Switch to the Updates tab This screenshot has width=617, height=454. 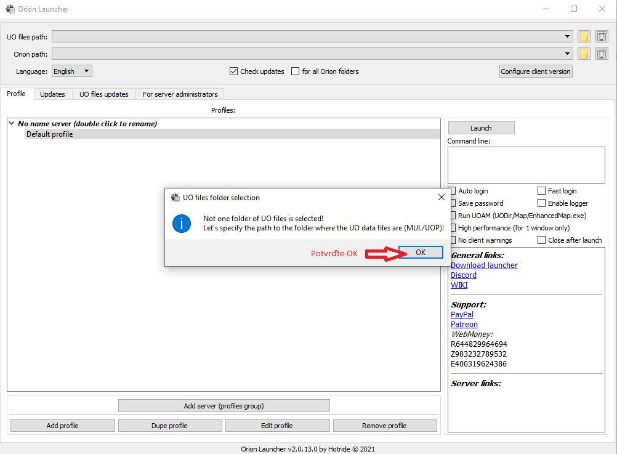coord(52,94)
